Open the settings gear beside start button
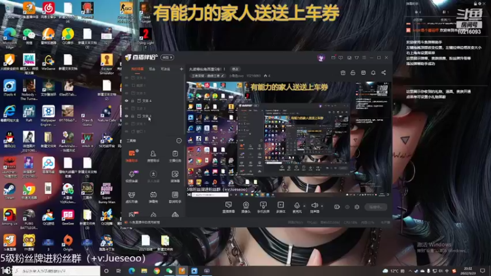The image size is (491, 276). coord(357,207)
